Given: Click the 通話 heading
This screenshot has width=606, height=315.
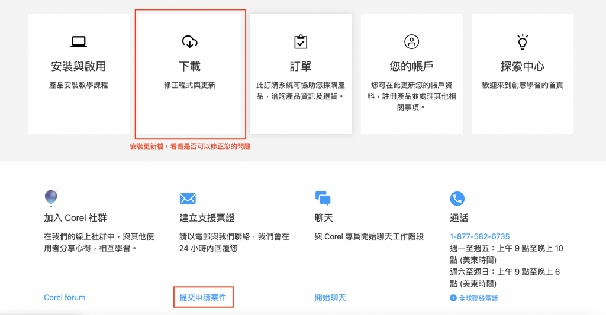Looking at the screenshot, I should coord(459,217).
